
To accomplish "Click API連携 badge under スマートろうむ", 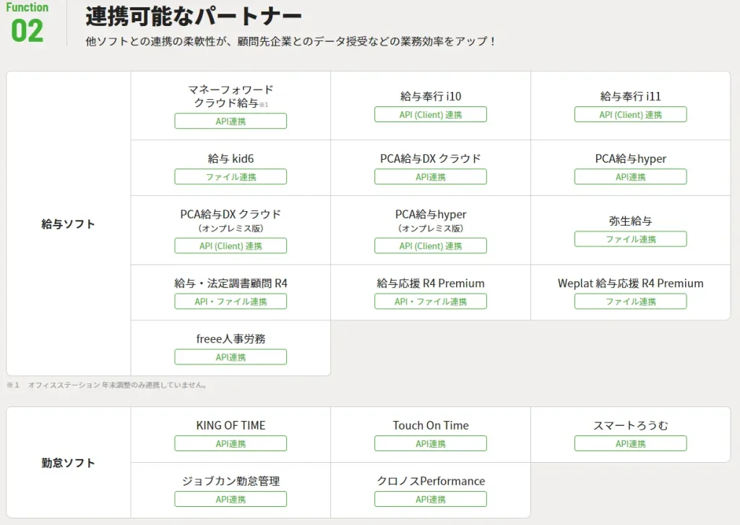I will (630, 443).
